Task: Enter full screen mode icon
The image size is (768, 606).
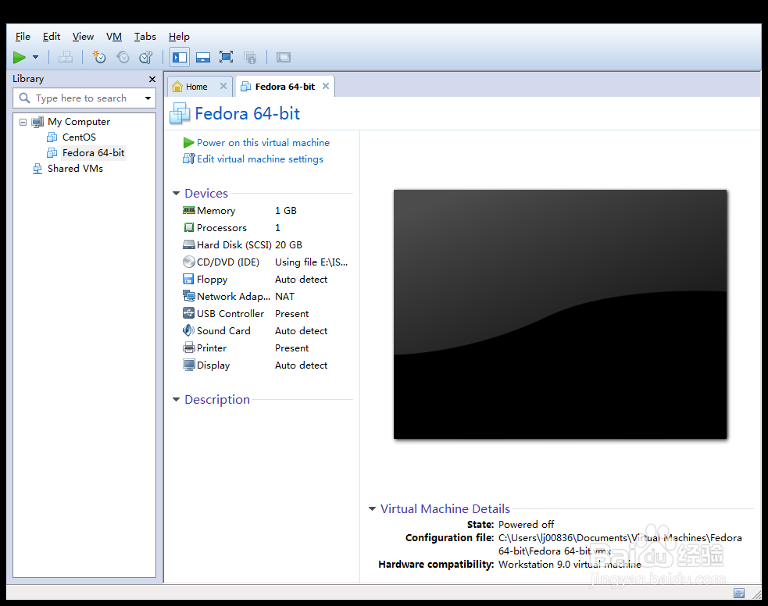Action: coord(226,57)
